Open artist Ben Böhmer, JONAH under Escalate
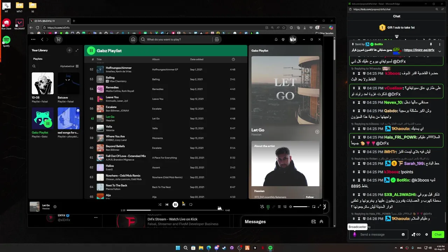This screenshot has height=252, width=448. coord(117,111)
